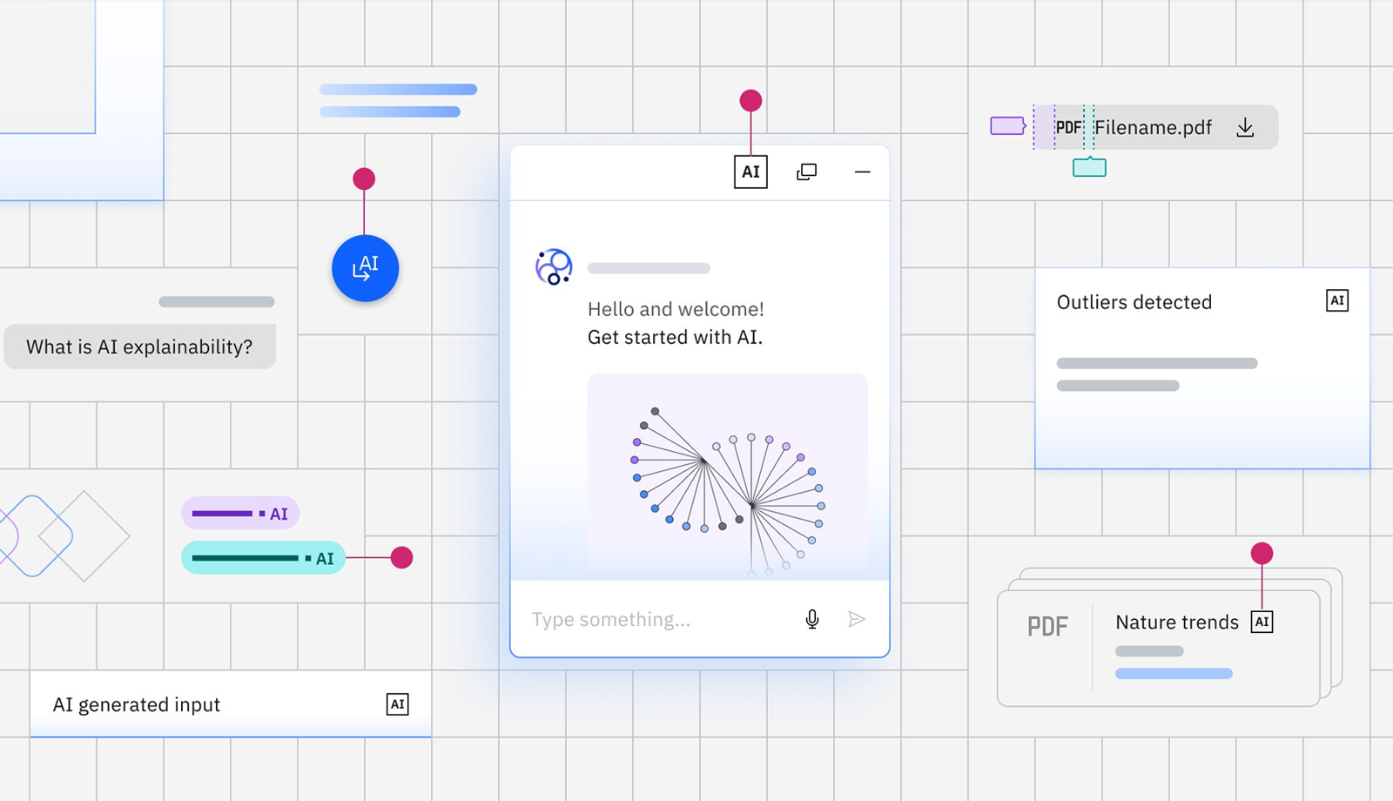
Task: Click AI label on Outliers detected card
Action: [1337, 301]
